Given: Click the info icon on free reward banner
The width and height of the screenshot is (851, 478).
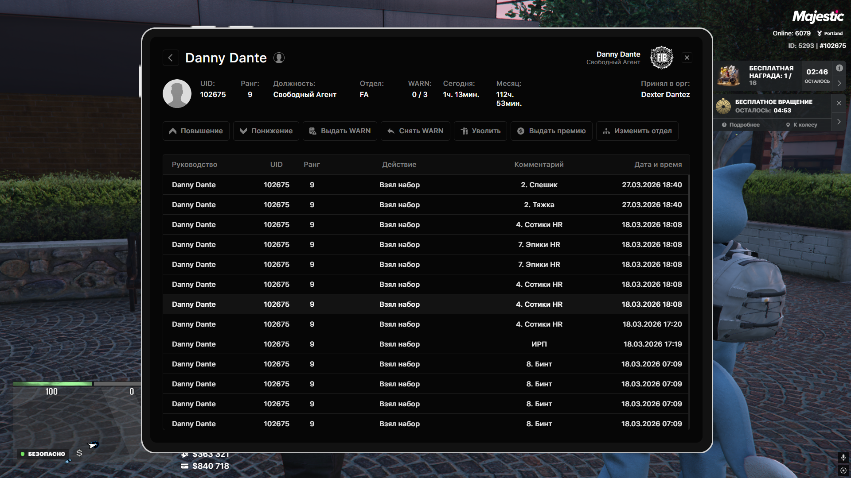Looking at the screenshot, I should click(839, 68).
